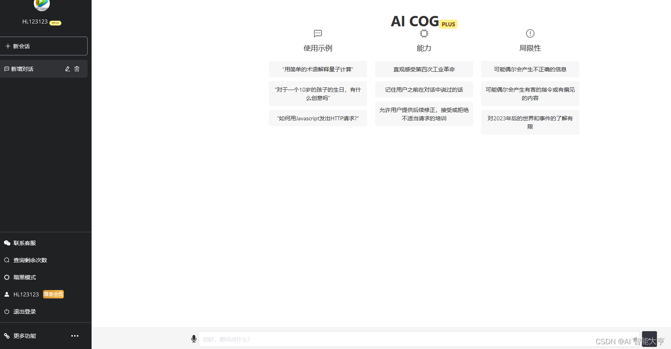Click the microphone voice input icon
The width and height of the screenshot is (671, 349).
194,339
